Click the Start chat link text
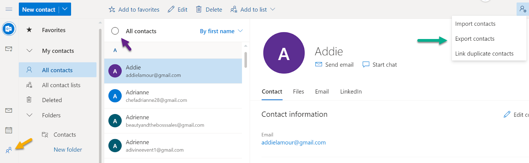The width and height of the screenshot is (529, 163). click(x=385, y=64)
